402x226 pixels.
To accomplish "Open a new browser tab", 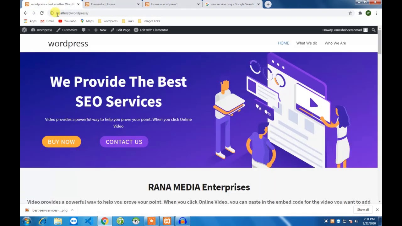I will pos(268,4).
